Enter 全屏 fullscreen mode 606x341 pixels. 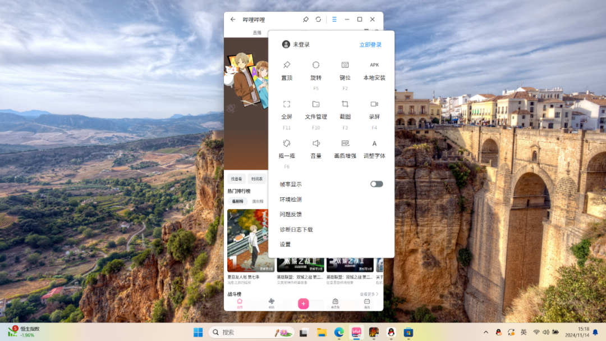tap(286, 114)
